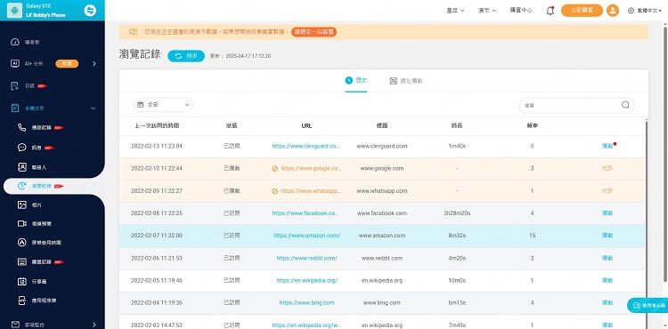Click the device switch icon beside Lil' Bobby's Phone
Viewport: 668px width, 329px height.
coord(90,10)
